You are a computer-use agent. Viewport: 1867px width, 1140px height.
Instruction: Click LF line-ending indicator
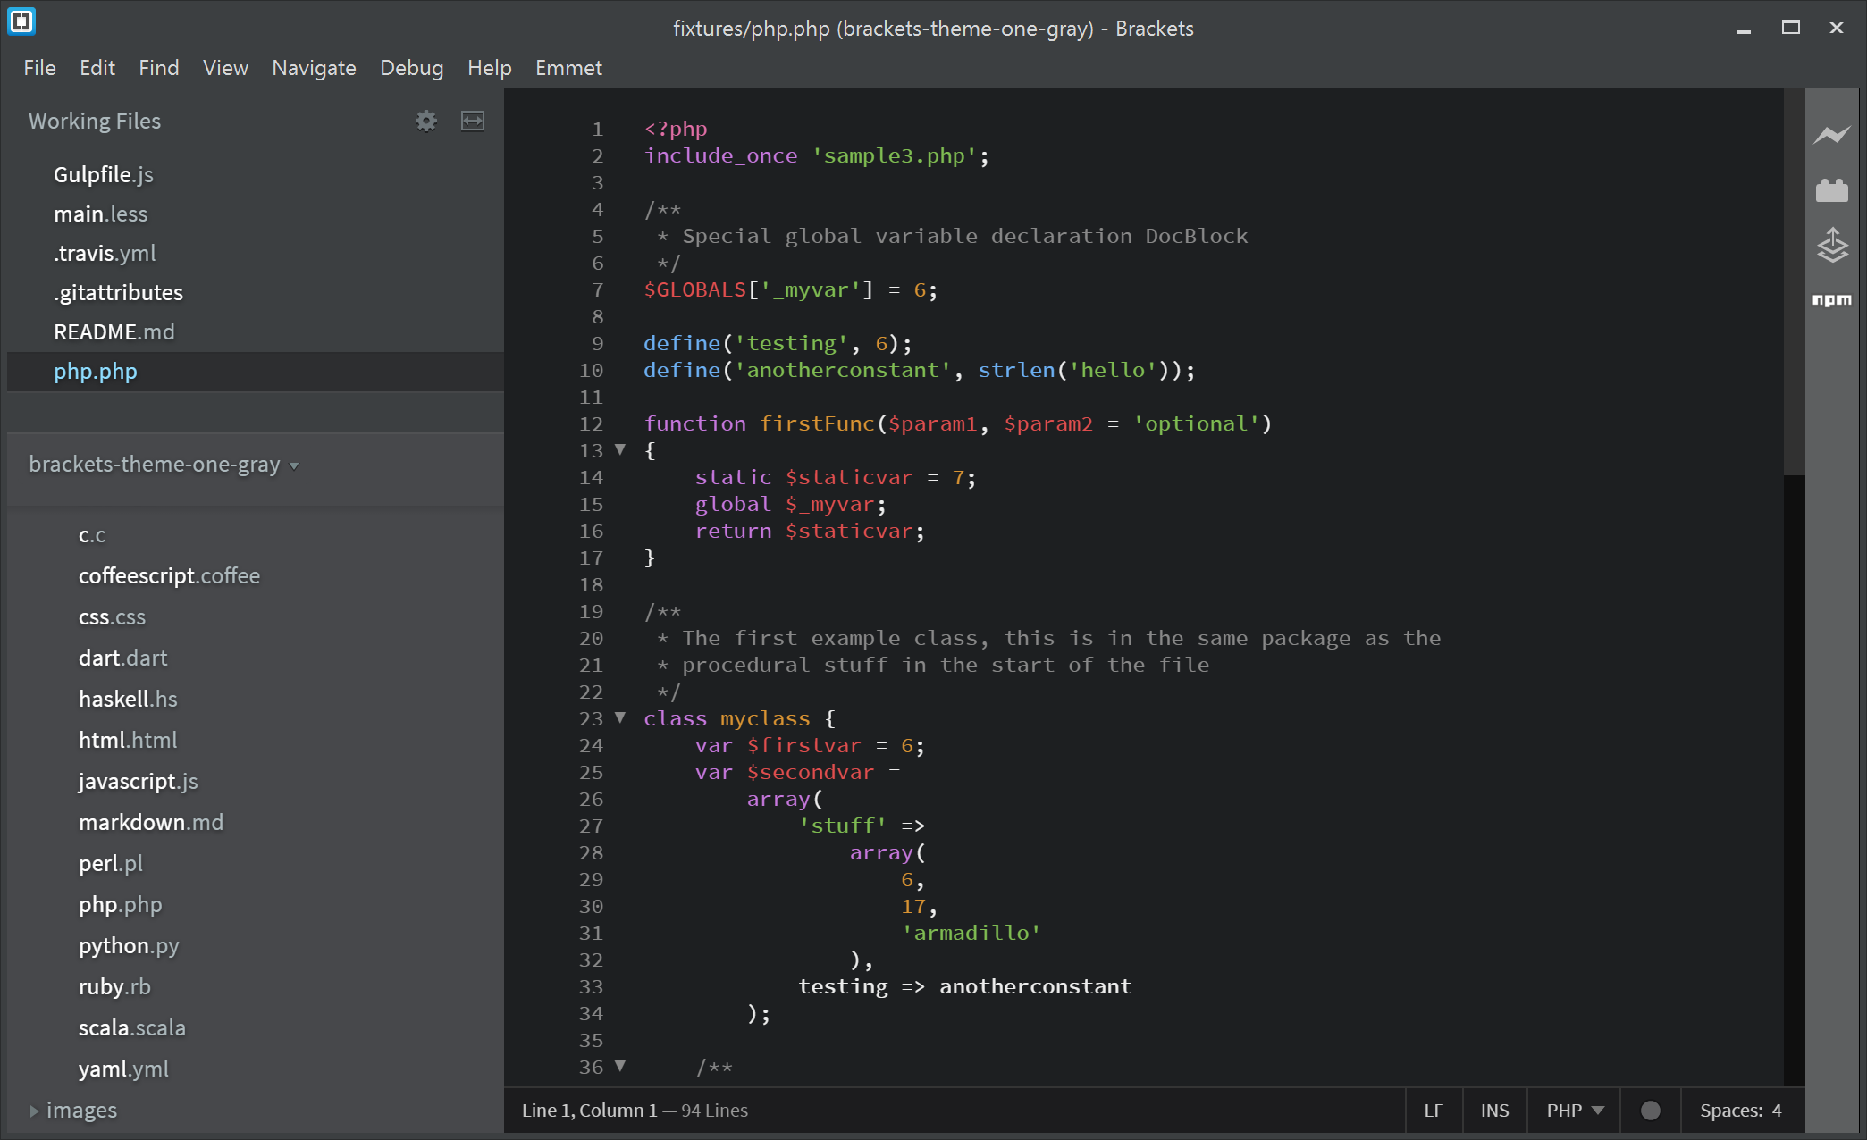click(1434, 1111)
